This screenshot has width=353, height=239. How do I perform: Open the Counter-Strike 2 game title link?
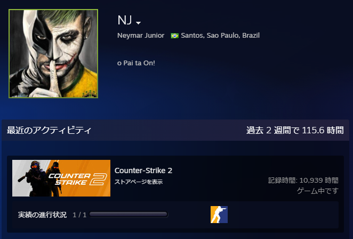(x=143, y=170)
